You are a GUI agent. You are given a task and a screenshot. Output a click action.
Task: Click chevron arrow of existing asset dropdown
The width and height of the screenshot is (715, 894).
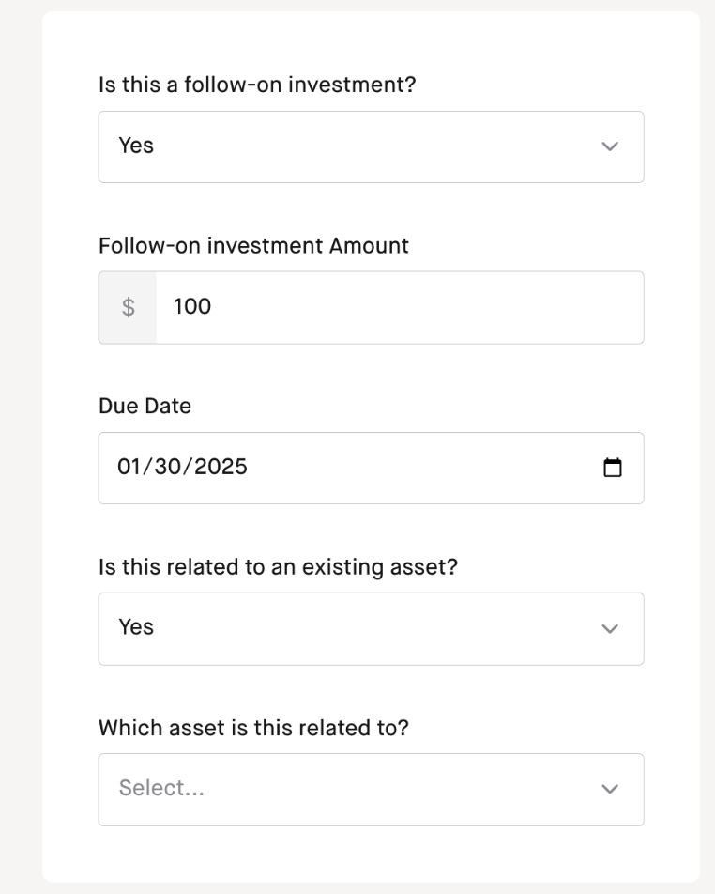coord(610,629)
